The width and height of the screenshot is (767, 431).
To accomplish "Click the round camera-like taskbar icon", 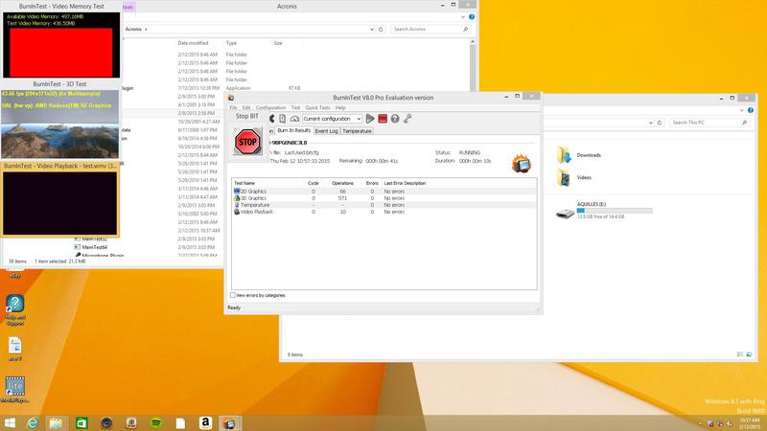I will click(106, 422).
